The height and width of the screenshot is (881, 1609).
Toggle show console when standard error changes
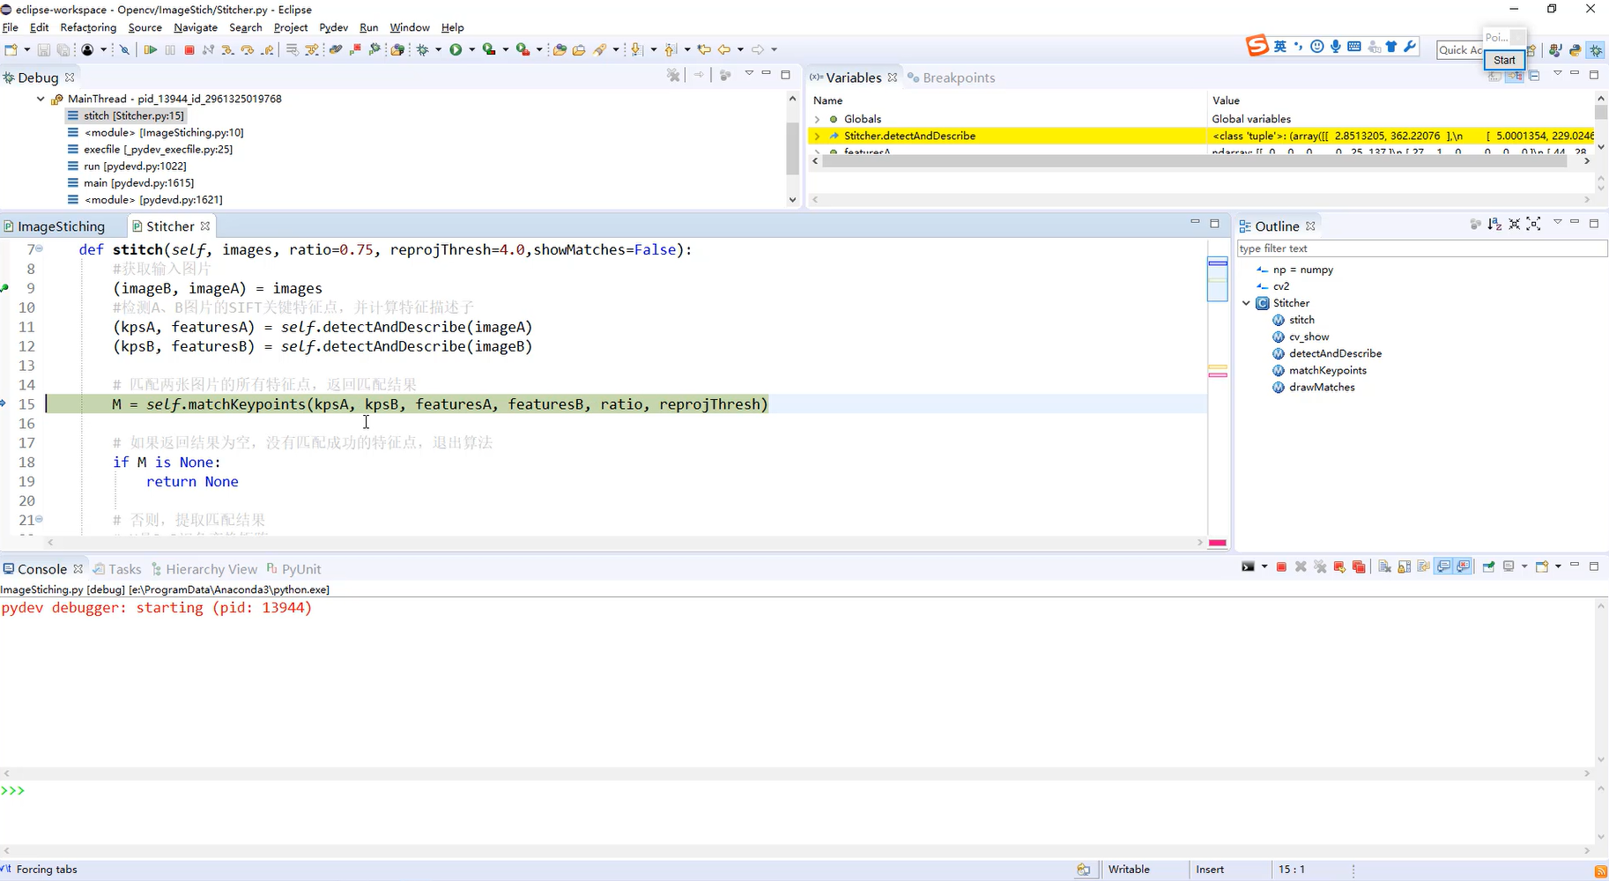1463,566
